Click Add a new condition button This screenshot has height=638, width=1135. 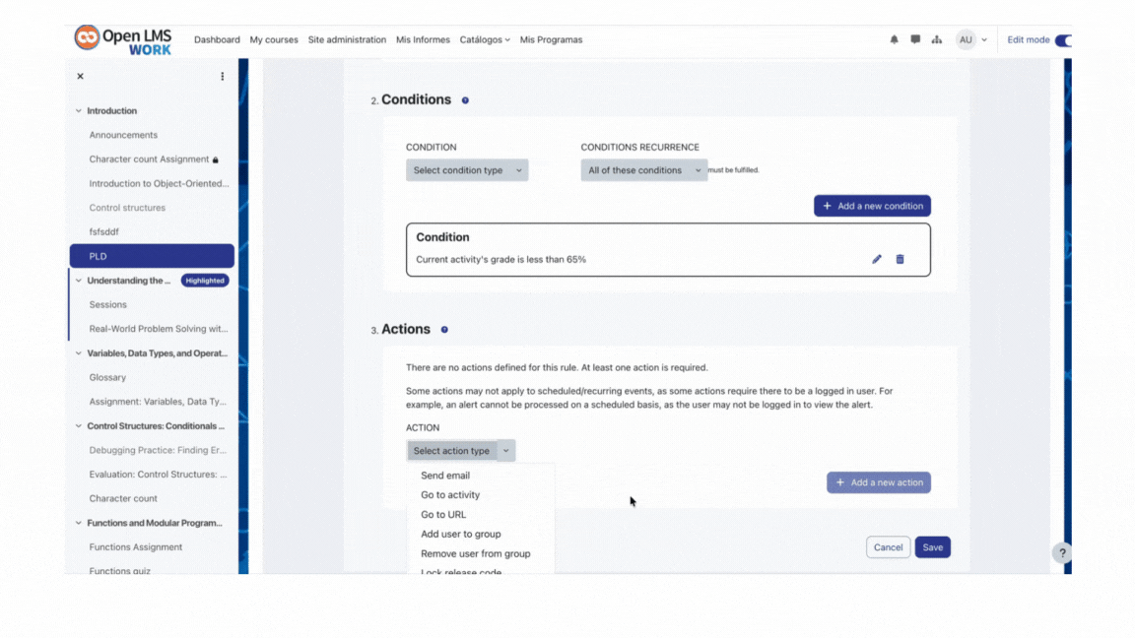872,206
